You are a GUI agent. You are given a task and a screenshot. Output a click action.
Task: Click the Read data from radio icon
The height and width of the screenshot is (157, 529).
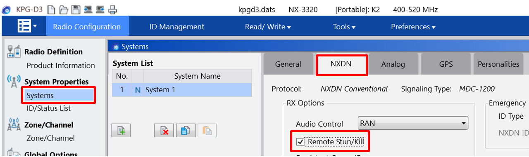88,9
